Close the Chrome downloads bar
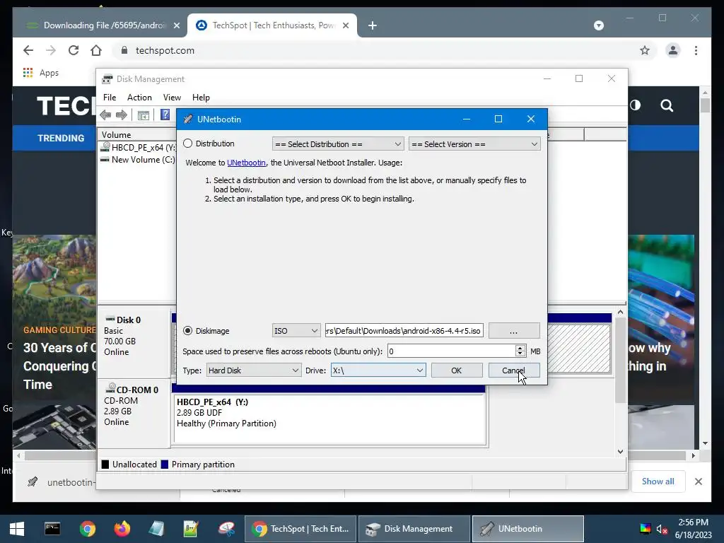Viewport: 724px width, 543px height. click(698, 481)
